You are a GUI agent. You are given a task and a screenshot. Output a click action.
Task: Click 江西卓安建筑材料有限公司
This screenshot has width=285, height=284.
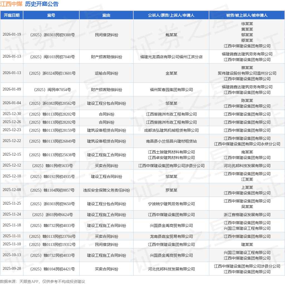171,158
